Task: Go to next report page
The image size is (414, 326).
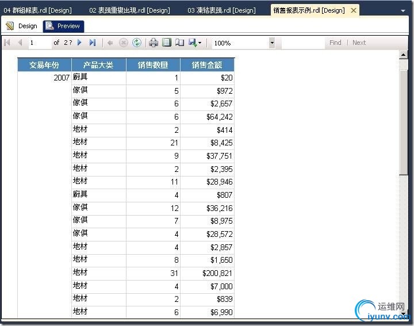Action: [80, 43]
